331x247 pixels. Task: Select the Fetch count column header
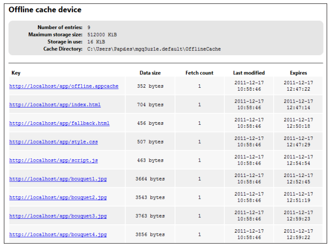pos(199,73)
